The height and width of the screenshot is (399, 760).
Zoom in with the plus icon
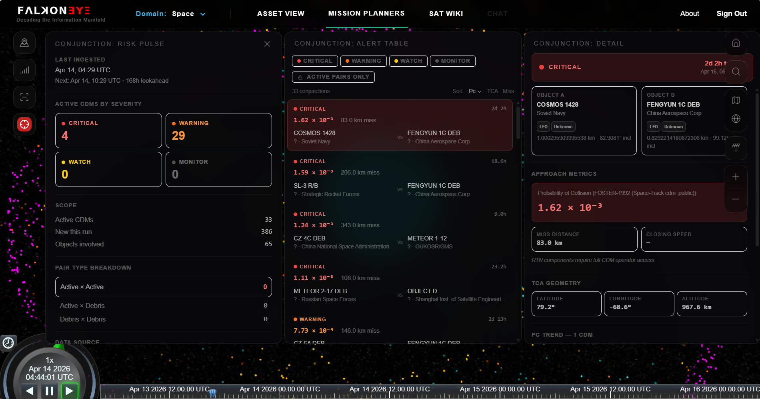pos(736,177)
